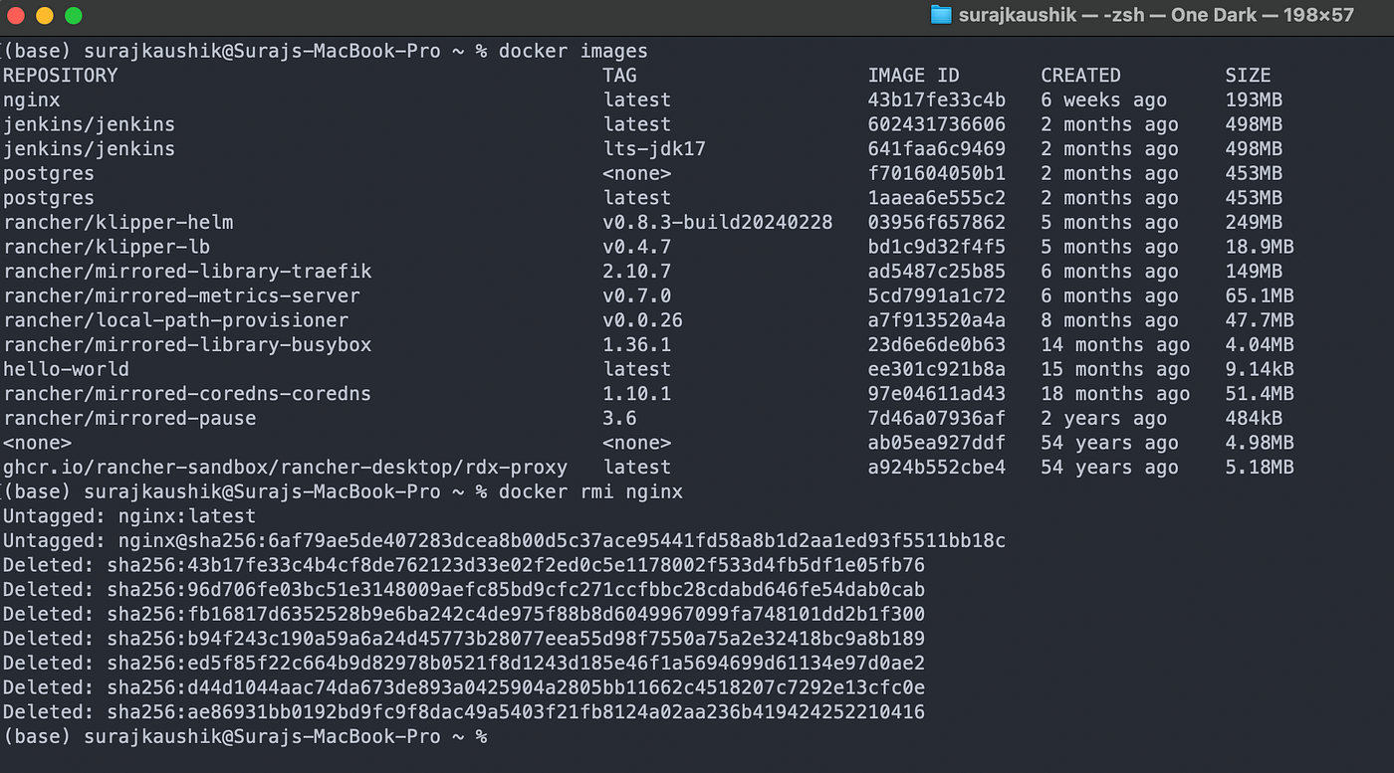Viewport: 1394px width, 773px height.
Task: Click the '2 years ago' created value
Action: click(x=1103, y=419)
